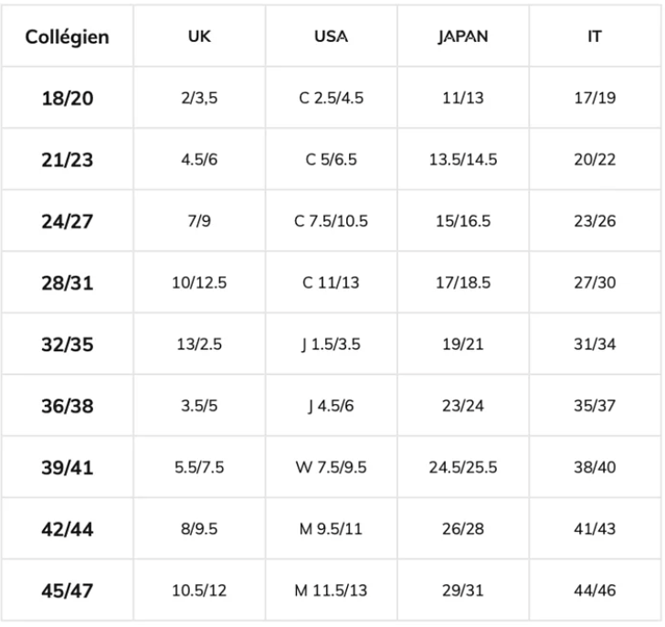Click the USA value C 2.5/4.5

pyautogui.click(x=331, y=98)
